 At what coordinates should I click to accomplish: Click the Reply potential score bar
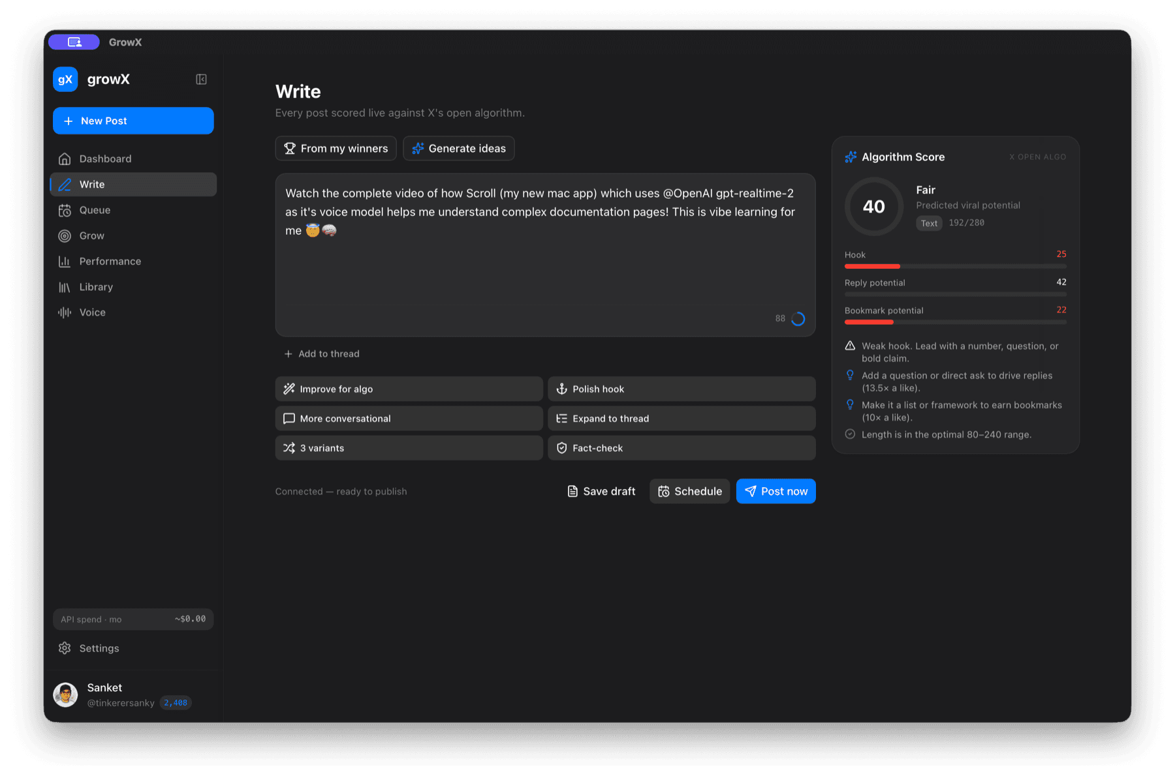pyautogui.click(x=956, y=294)
